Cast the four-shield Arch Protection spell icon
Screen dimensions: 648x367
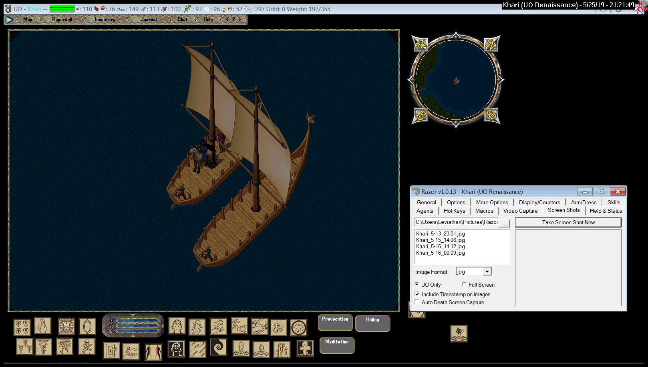(x=22, y=327)
